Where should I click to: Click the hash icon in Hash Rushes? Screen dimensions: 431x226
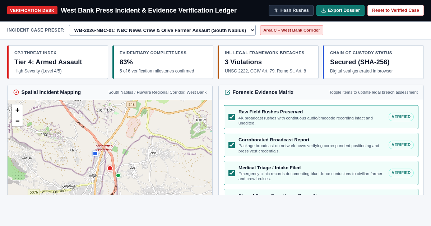click(276, 10)
